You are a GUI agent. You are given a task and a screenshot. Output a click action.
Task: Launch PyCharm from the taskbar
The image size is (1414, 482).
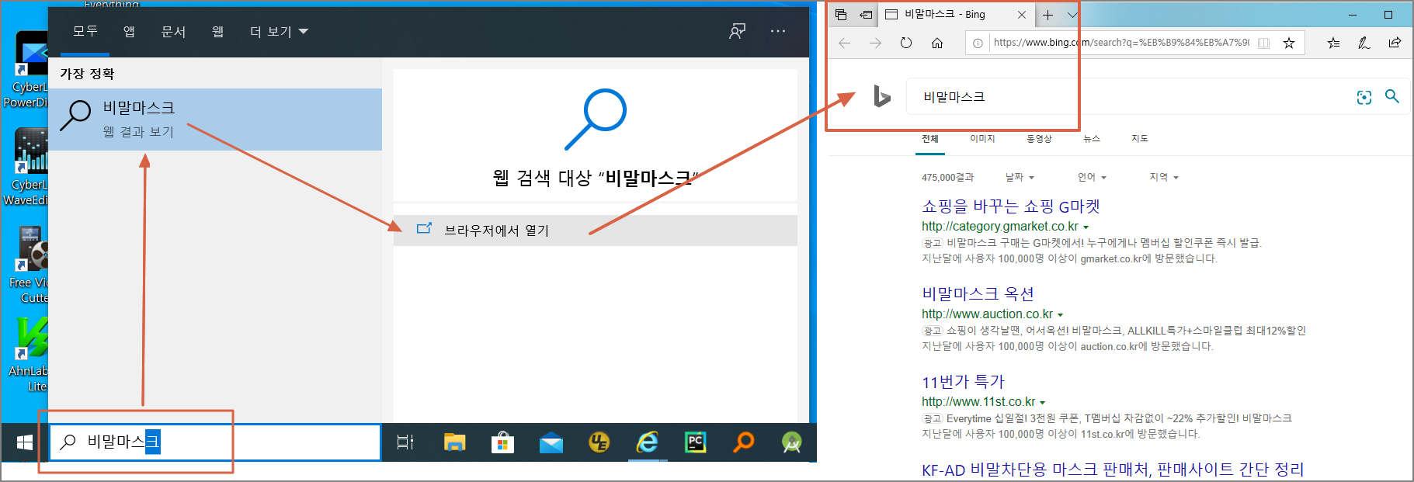[x=695, y=442]
